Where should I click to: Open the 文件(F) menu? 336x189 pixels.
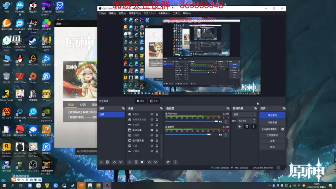tap(102, 13)
